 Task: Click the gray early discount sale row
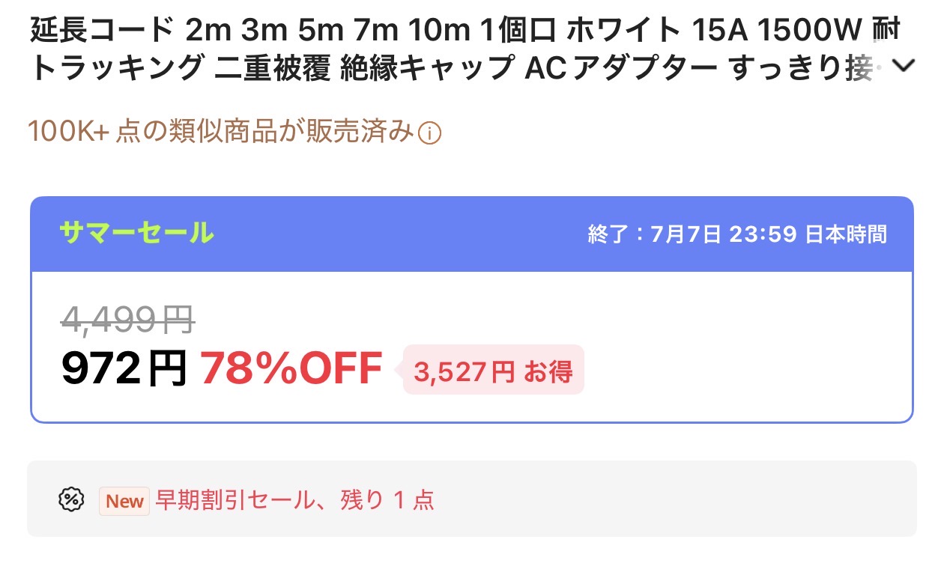pos(472,499)
